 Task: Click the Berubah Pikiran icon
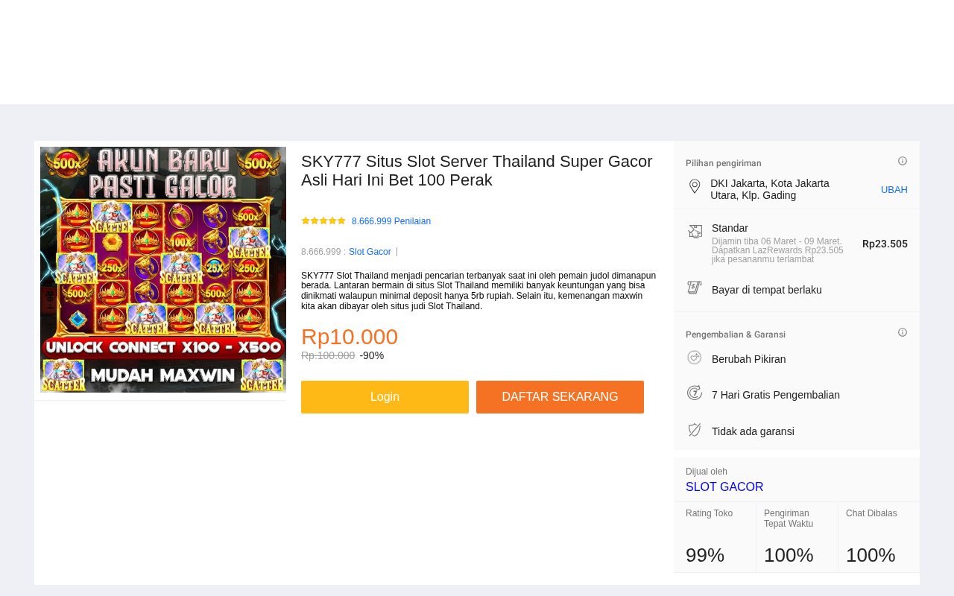[695, 358]
